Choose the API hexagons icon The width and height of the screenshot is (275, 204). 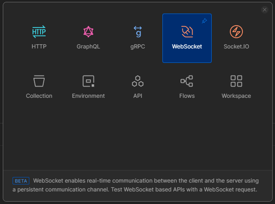pos(138,81)
